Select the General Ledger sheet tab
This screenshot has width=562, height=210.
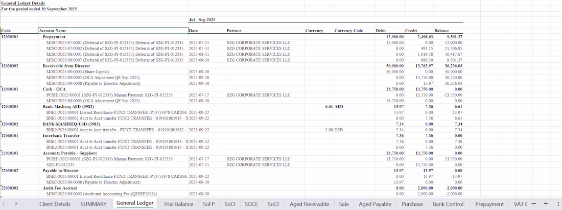(135, 203)
